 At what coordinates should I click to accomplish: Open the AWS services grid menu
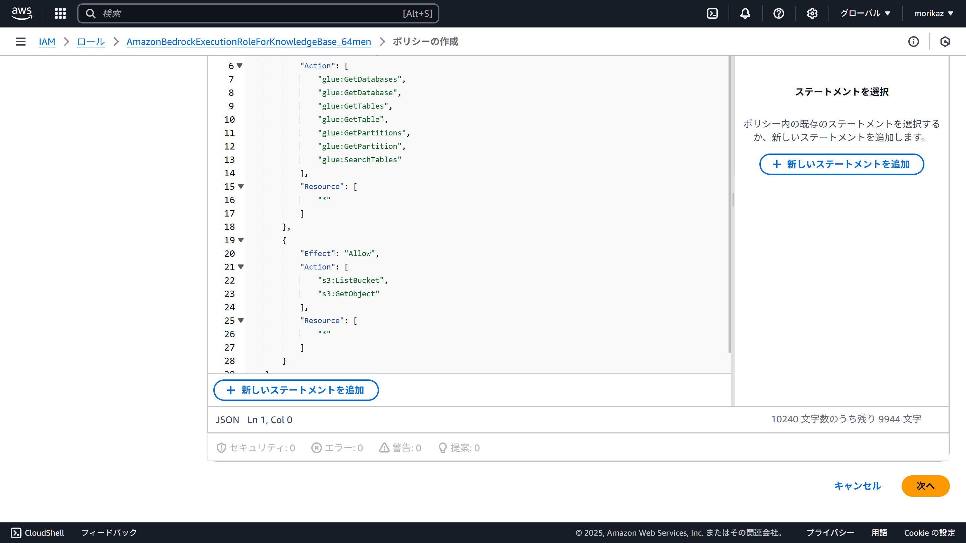pos(60,13)
